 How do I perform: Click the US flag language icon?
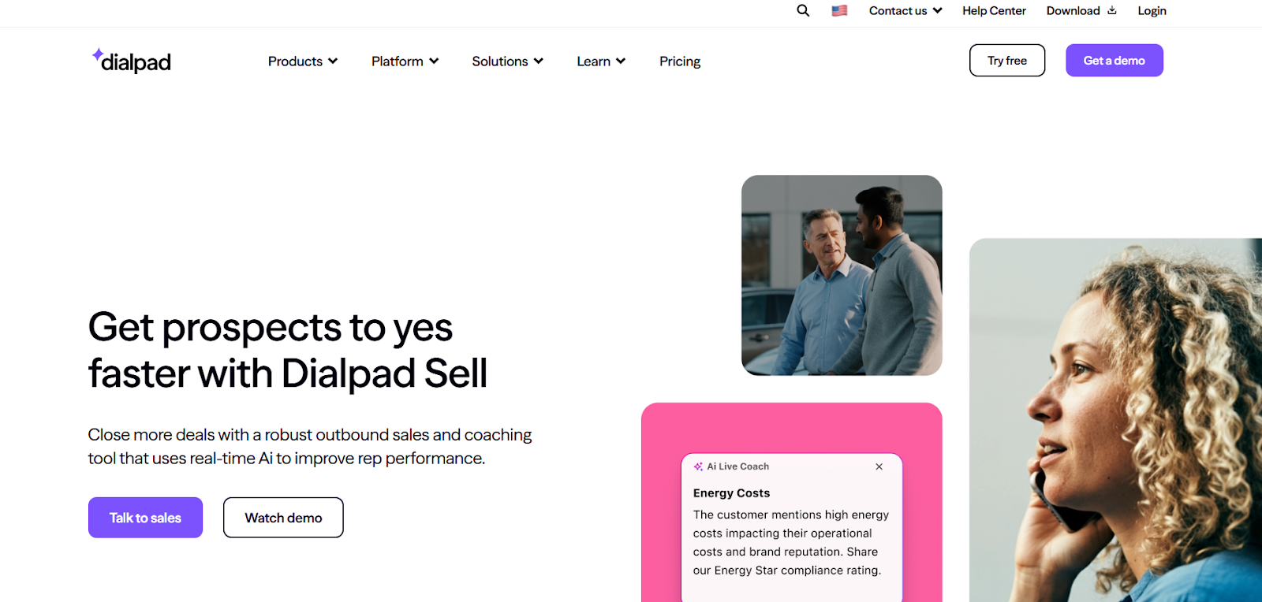coord(839,11)
